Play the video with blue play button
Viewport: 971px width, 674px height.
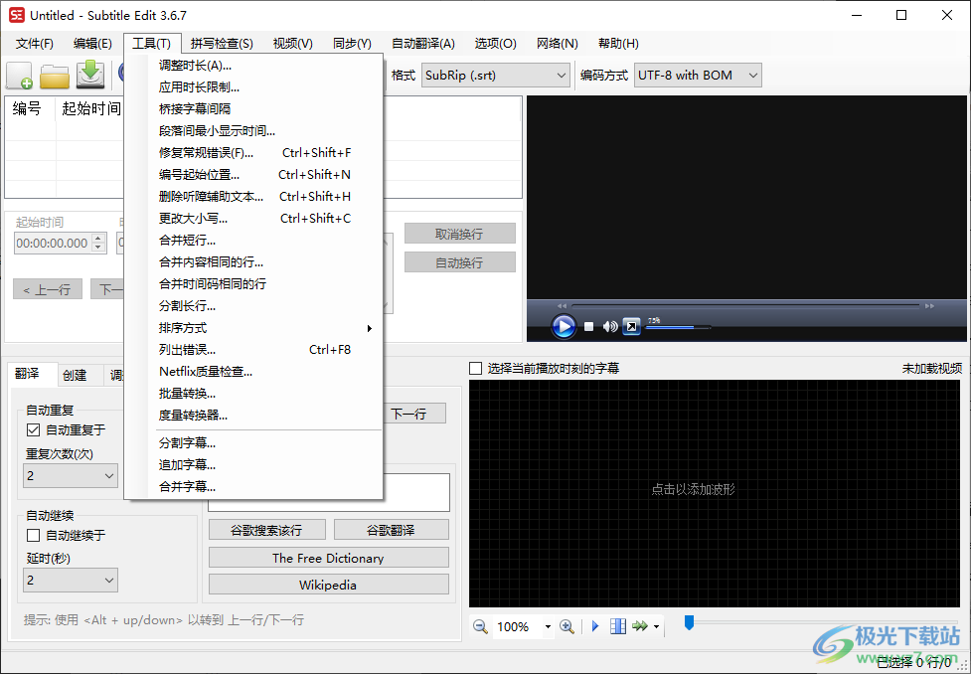tap(564, 326)
